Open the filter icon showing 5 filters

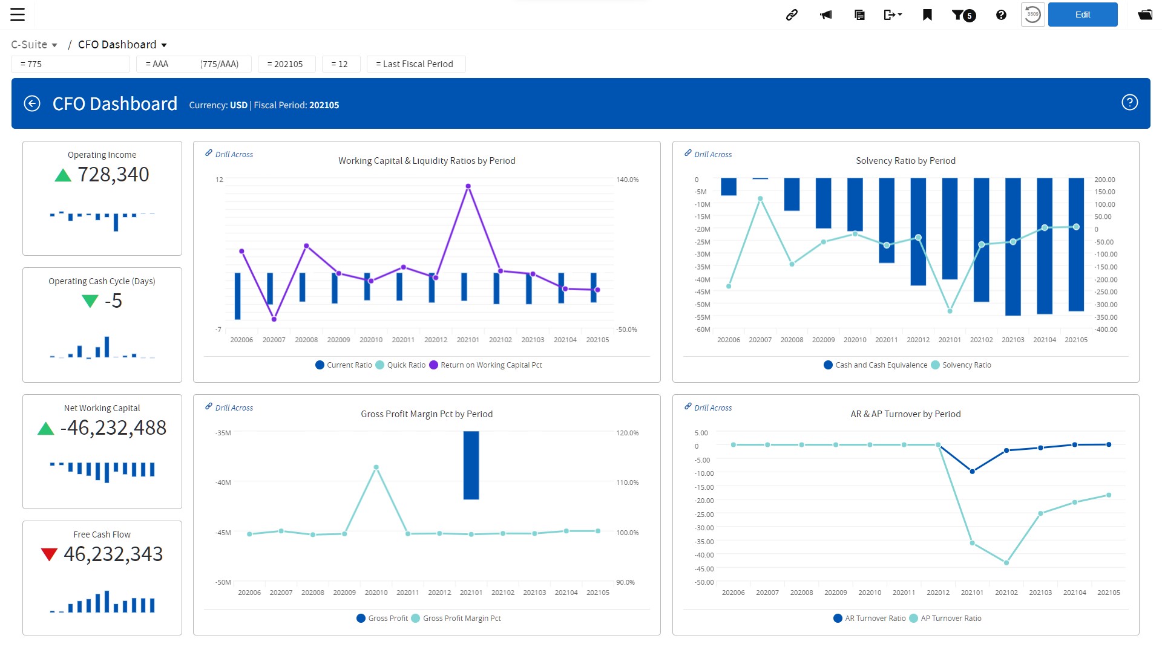click(962, 15)
